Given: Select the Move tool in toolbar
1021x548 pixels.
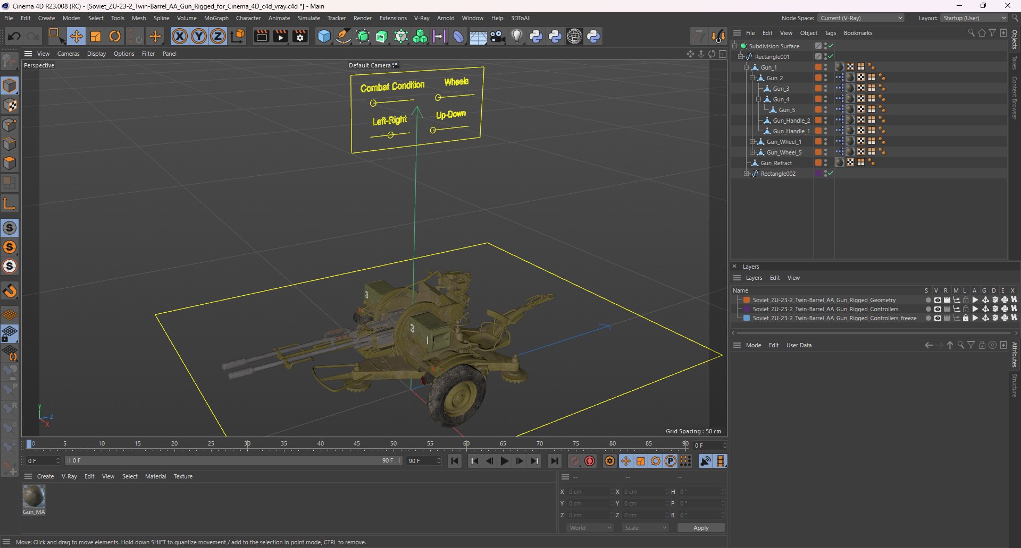Looking at the screenshot, I should click(76, 36).
